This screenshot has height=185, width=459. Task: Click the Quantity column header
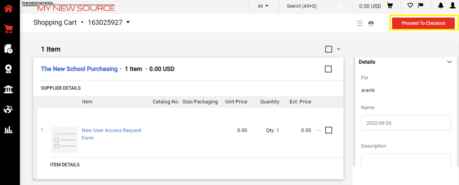269,102
